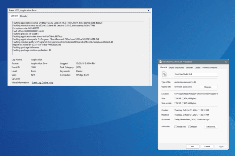This screenshot has height=156, width=235.
Task: Open the Digital Signatures tab
Action: pos(176,67)
